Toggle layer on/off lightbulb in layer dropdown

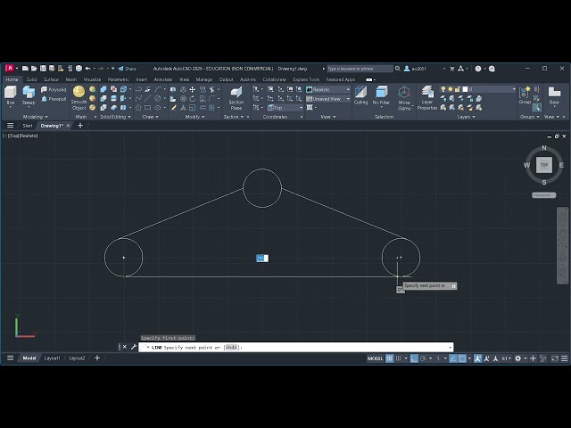[443, 89]
